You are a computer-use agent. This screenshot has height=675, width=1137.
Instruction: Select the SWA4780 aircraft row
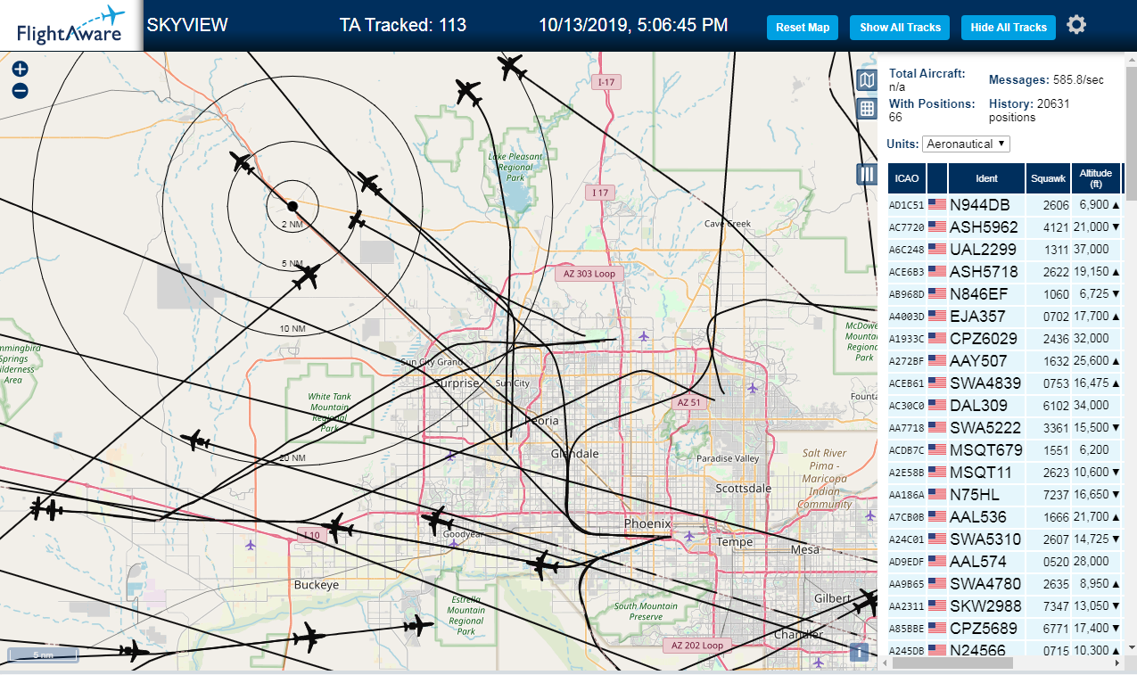1005,583
